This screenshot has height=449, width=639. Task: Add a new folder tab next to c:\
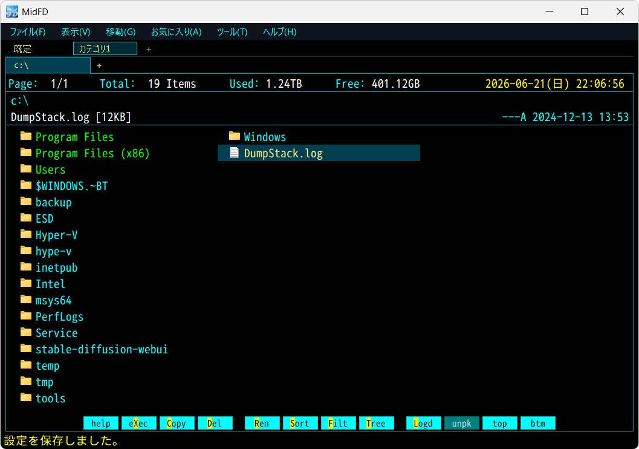point(99,65)
